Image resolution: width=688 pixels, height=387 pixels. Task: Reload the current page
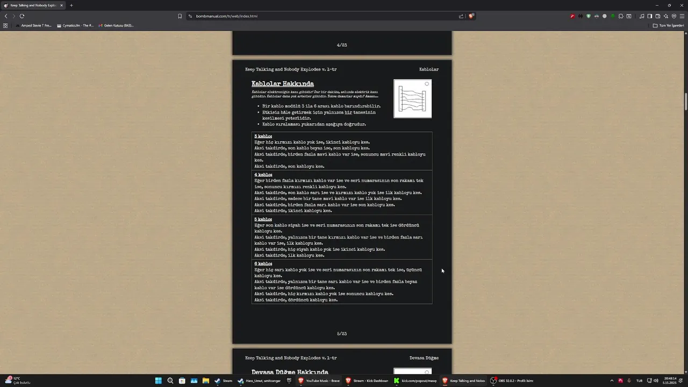coord(22,16)
